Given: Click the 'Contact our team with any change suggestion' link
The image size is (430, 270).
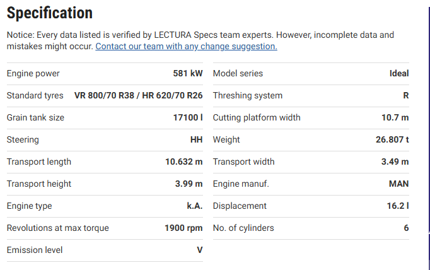Looking at the screenshot, I should pos(186,46).
